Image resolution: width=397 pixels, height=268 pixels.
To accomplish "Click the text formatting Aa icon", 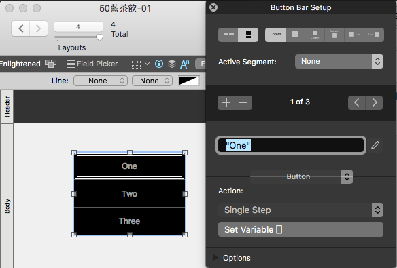I will click(185, 64).
